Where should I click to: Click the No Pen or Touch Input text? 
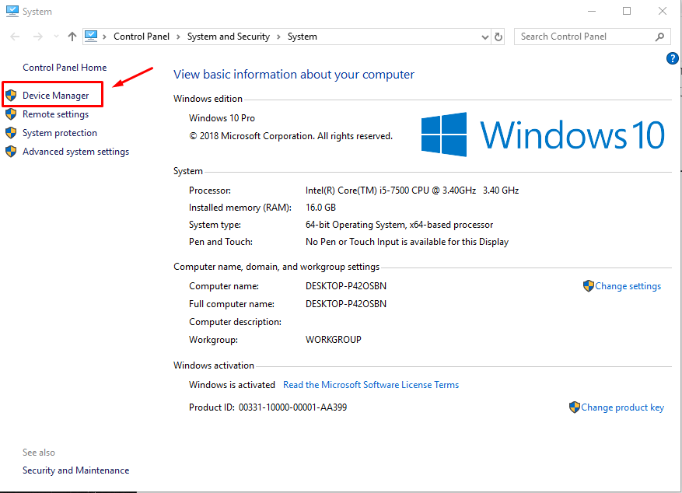click(x=407, y=242)
